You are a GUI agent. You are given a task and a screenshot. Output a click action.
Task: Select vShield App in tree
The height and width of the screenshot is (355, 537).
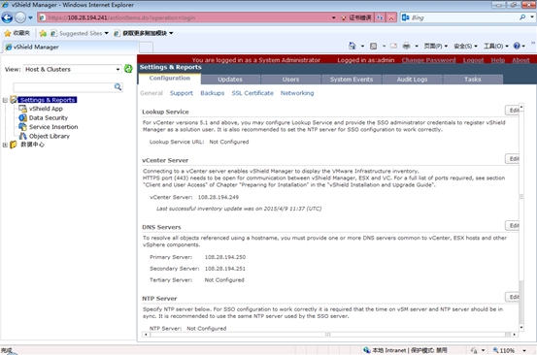[x=46, y=109]
